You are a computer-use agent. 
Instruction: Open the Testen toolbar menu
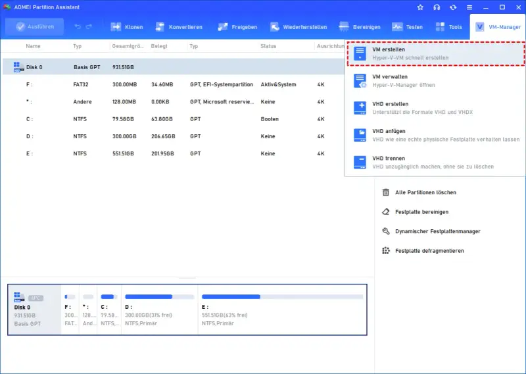point(407,27)
